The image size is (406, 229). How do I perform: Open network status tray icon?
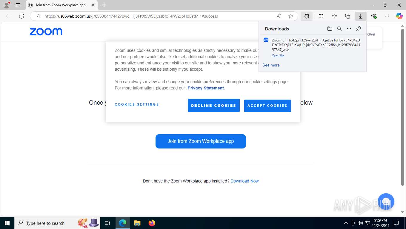tap(367, 223)
